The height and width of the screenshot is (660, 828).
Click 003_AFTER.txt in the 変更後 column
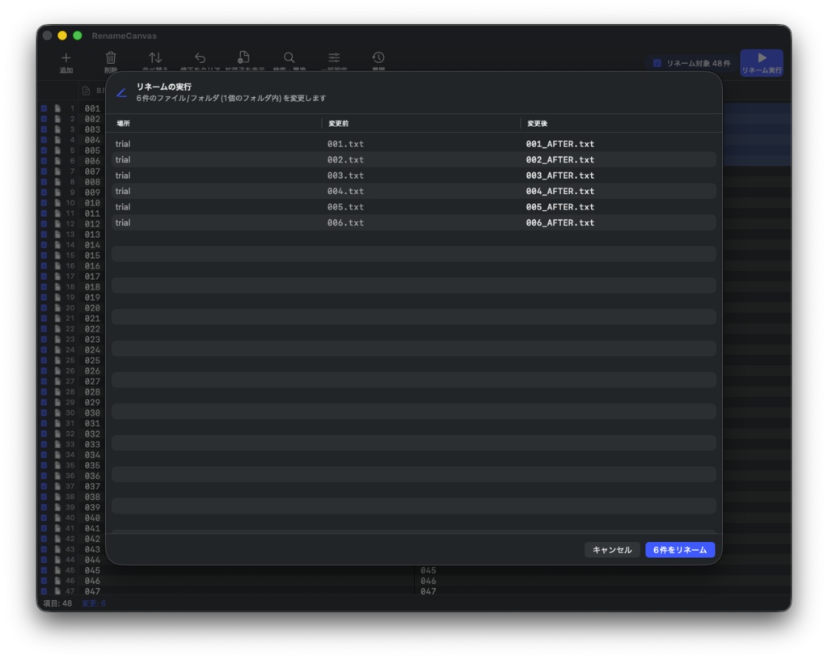560,176
